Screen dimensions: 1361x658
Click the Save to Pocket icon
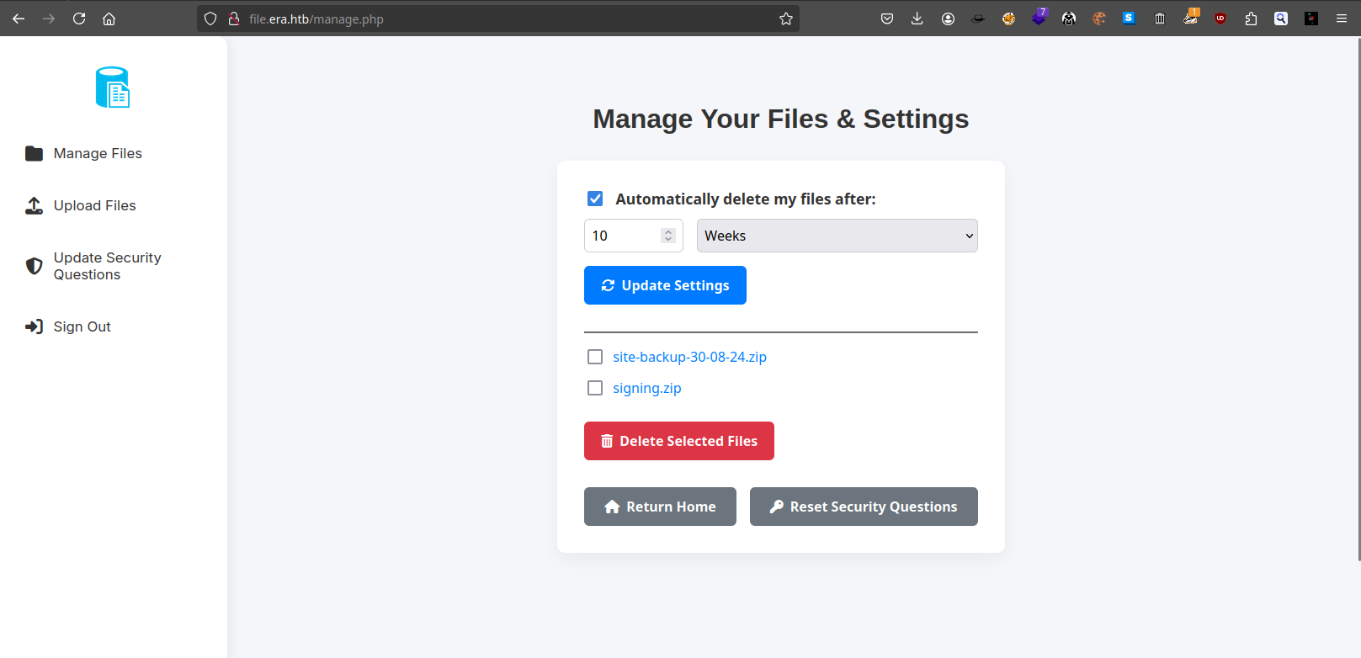(887, 19)
